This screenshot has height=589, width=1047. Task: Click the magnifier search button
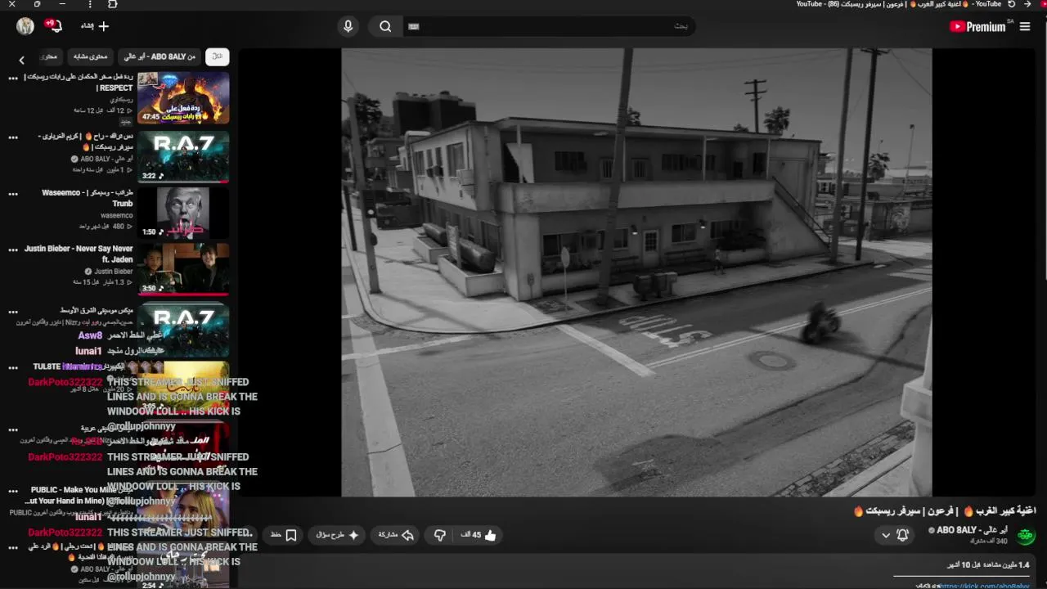(x=385, y=26)
